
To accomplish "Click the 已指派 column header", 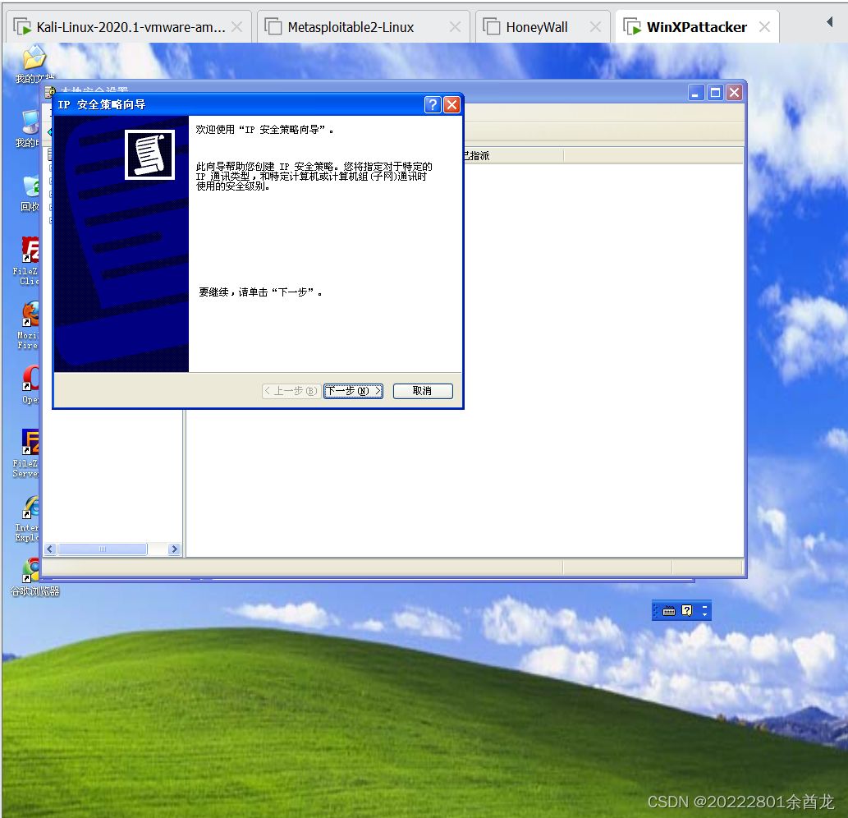I will pyautogui.click(x=513, y=156).
